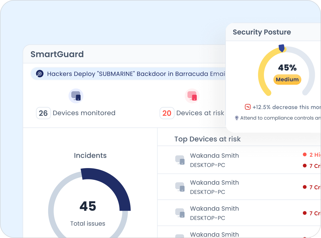The width and height of the screenshot is (321, 238).
Task: Click the Total issues label
Action: (88, 223)
